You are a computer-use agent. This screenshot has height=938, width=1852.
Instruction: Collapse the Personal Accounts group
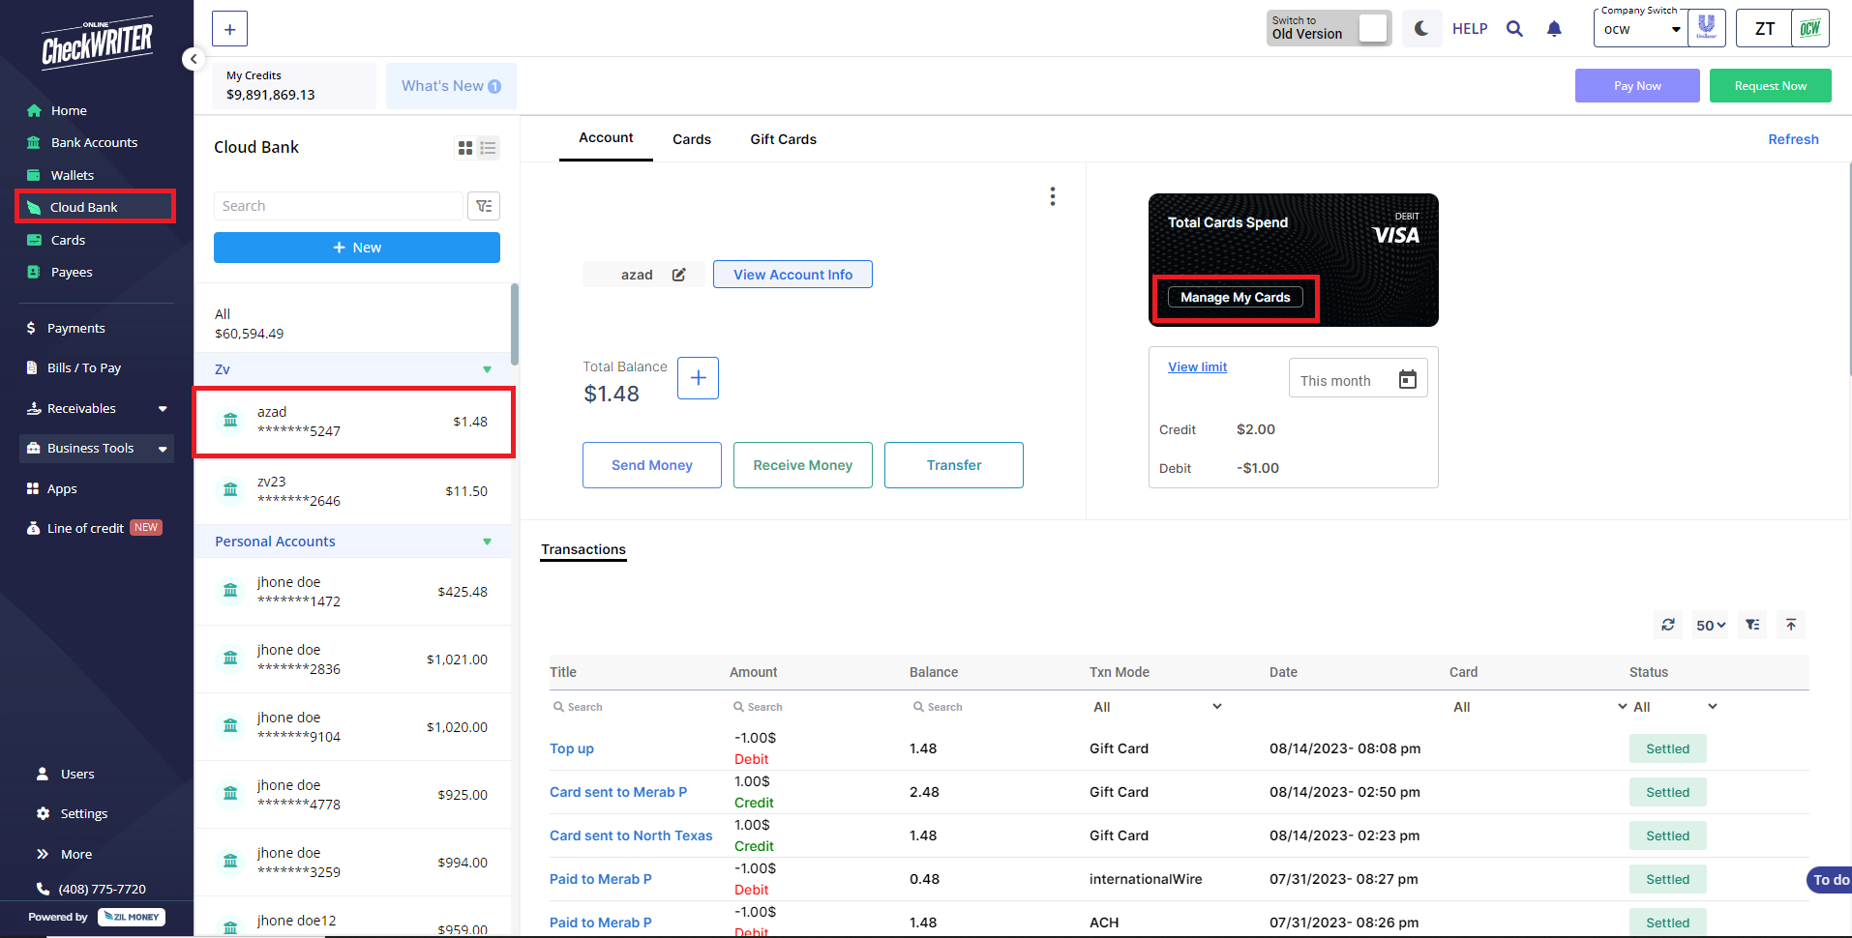click(x=487, y=542)
